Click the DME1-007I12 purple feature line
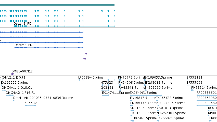217x122 pixels. [114, 74]
